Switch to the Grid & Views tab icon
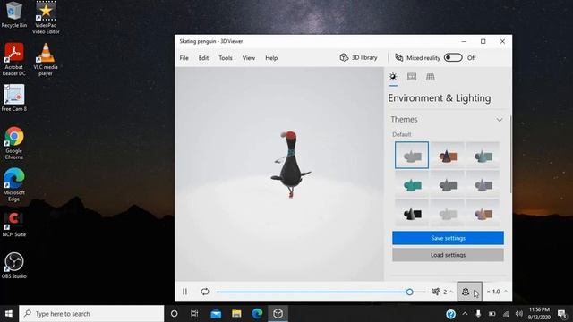Image resolution: width=573 pixels, height=322 pixels. tap(431, 77)
